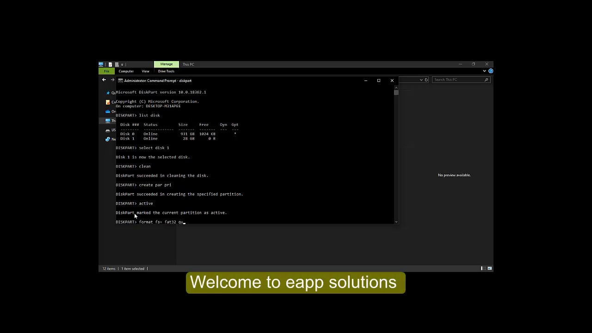Open Customize Quick Access Toolbar dropdown
The width and height of the screenshot is (592, 333).
click(x=122, y=64)
